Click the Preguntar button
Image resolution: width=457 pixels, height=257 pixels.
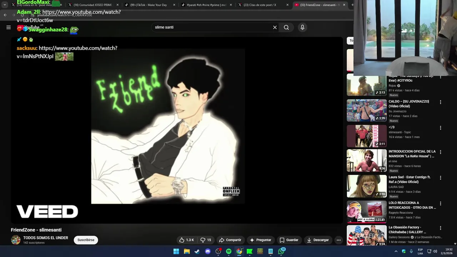click(x=261, y=240)
